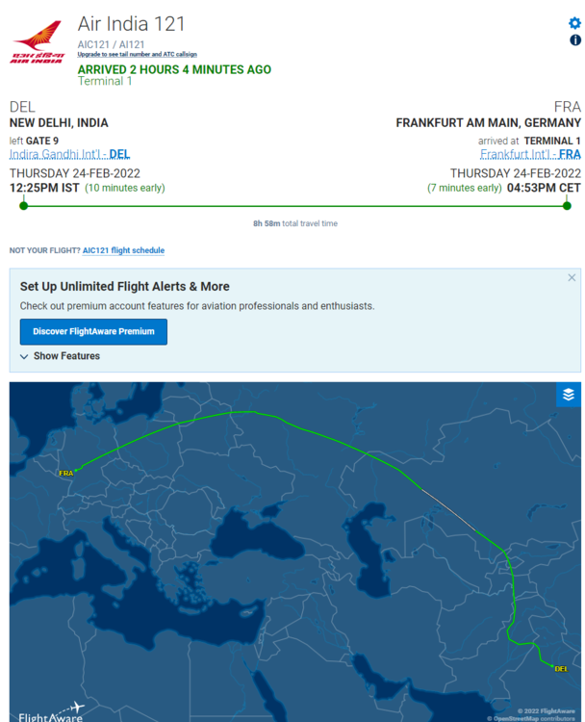The height and width of the screenshot is (722, 585).
Task: Click the upgrade to see tail number link
Action: point(137,55)
